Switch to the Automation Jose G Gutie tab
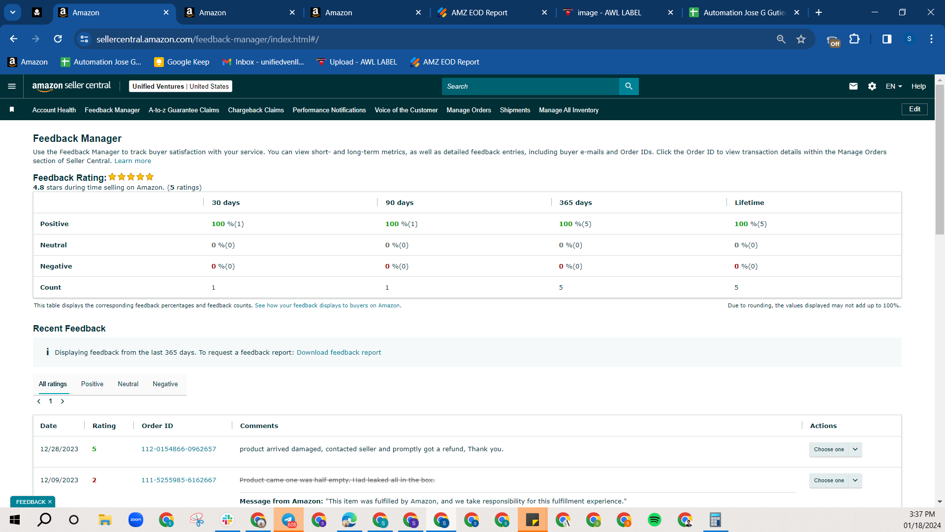 pos(744,12)
